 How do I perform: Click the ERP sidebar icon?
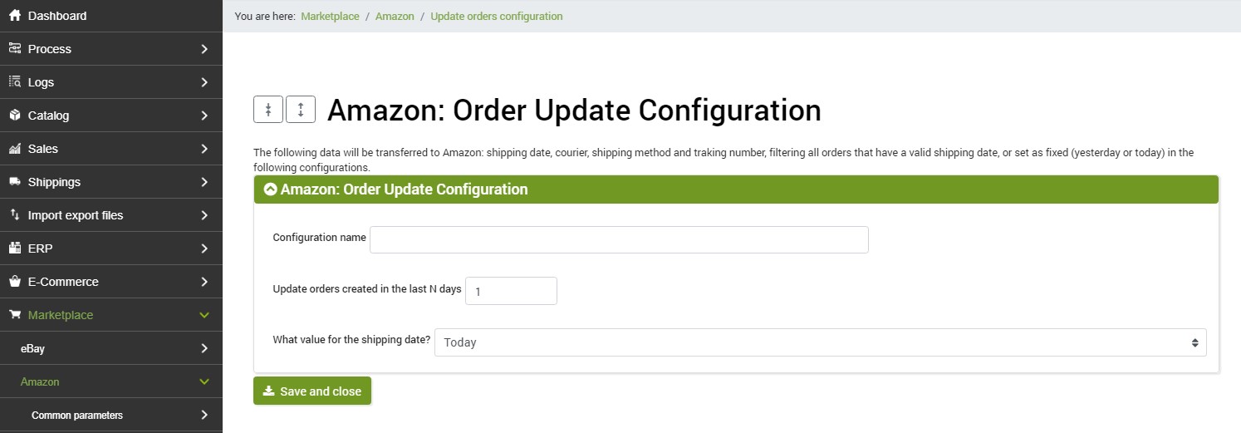pos(14,248)
